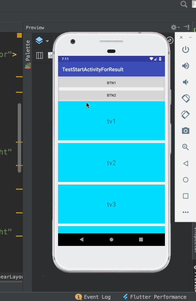Viewport: 196px width, 301px height.
Task: Open emulator extended controls (three dots)
Action: (x=185, y=212)
